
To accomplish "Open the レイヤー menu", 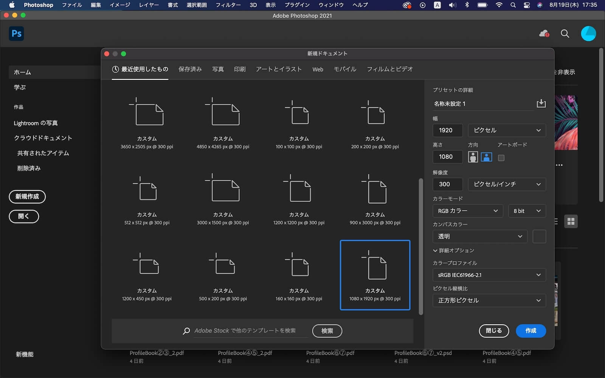I will click(149, 5).
